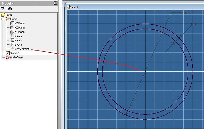The image size is (204, 129).
Task: Select Z Axis in the tree
Action: coord(18,45)
